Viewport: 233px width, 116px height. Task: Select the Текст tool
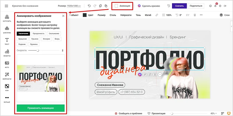(7, 41)
